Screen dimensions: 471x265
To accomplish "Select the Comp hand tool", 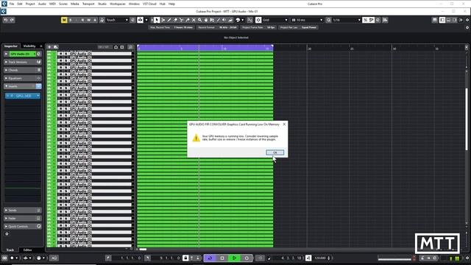I will coord(206,20).
